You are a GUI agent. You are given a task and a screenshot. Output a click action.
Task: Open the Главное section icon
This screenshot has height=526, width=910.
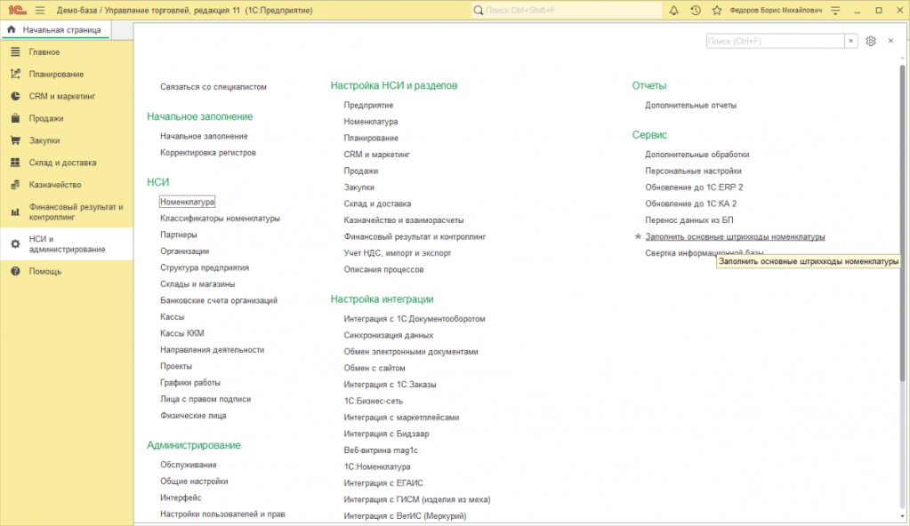pos(15,52)
